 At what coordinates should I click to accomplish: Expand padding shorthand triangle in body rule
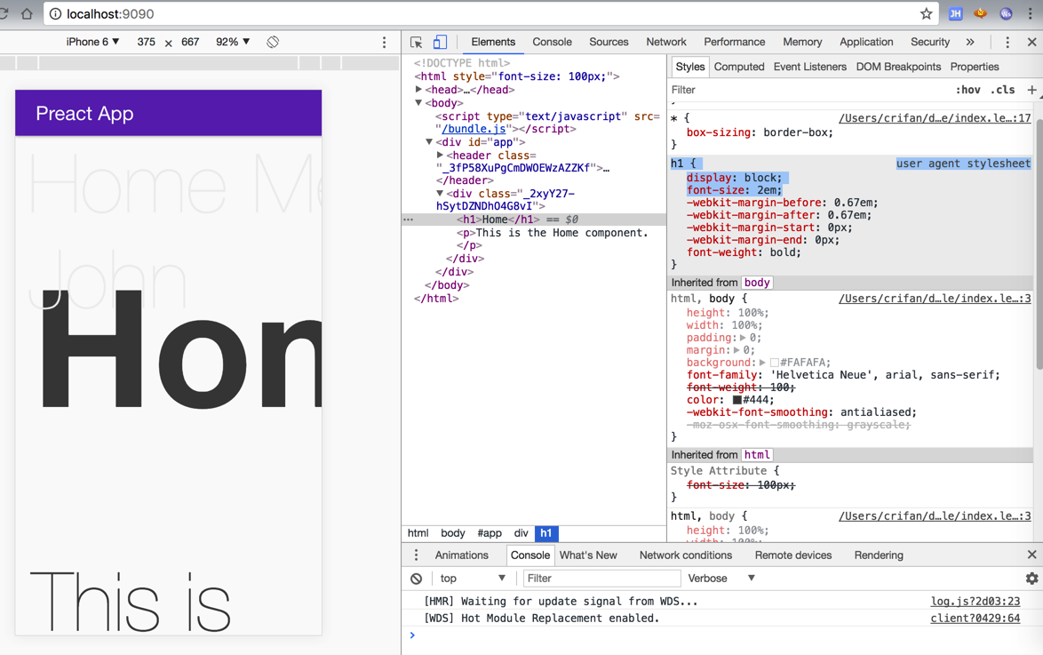743,338
